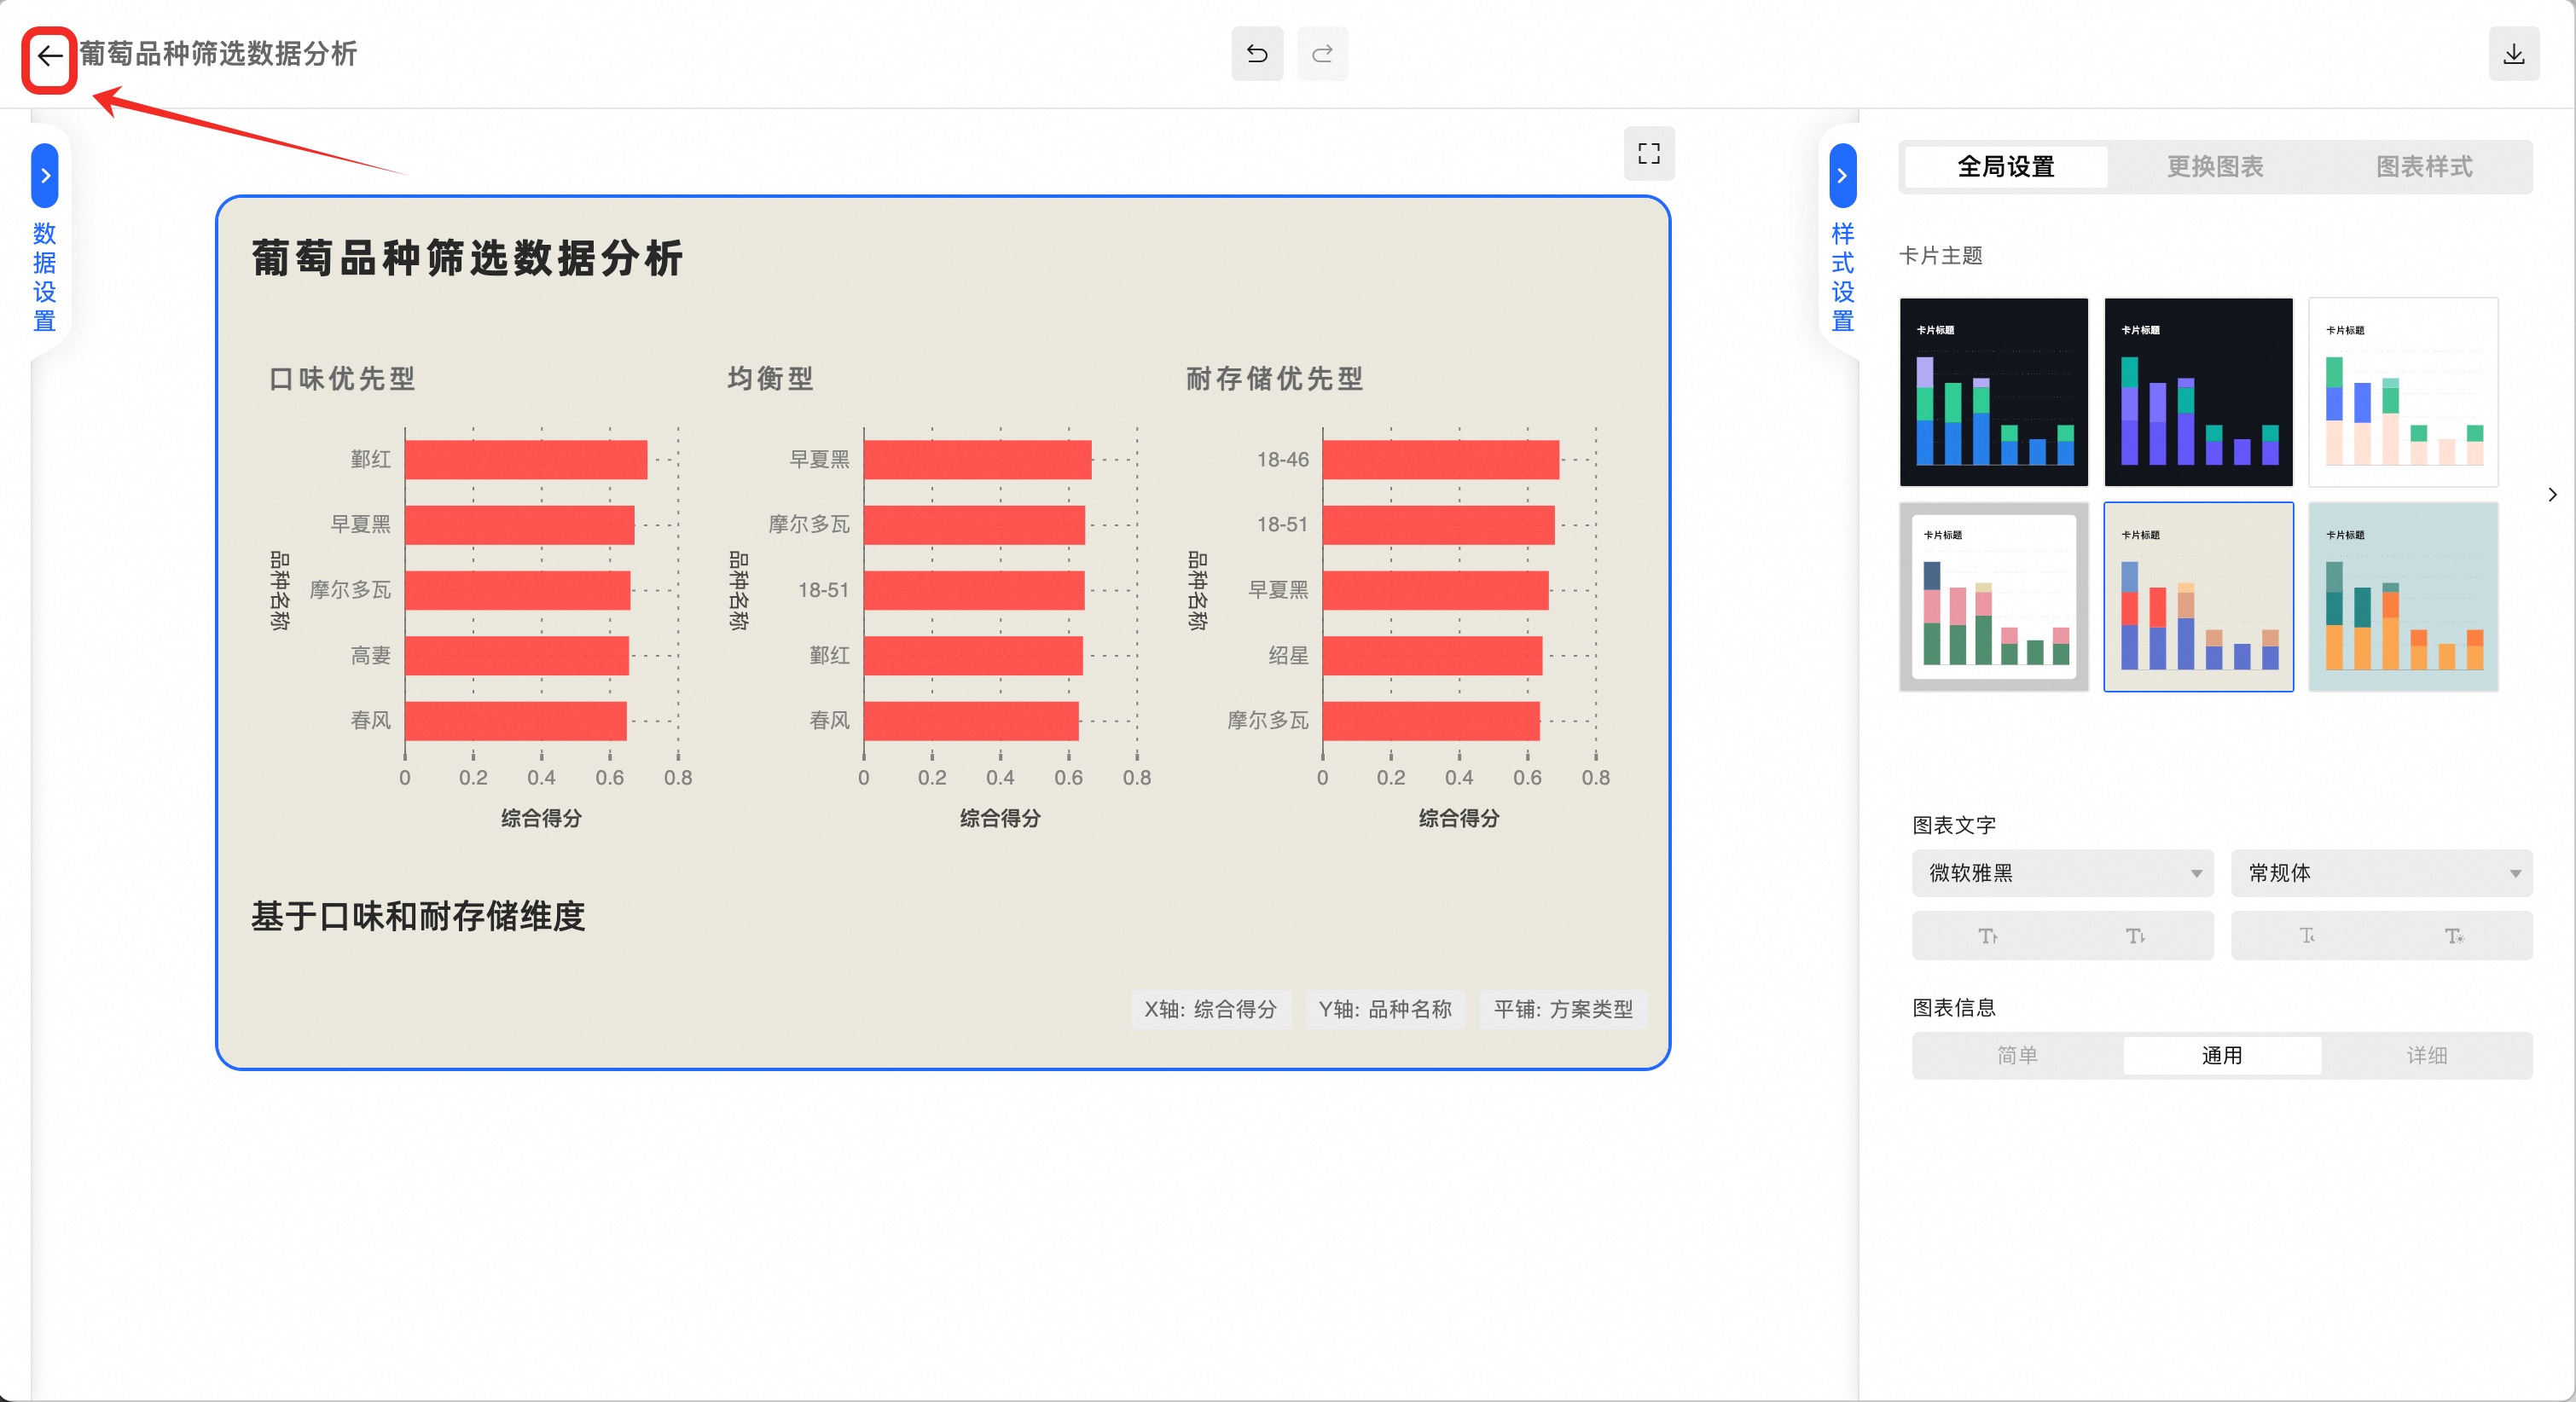This screenshot has width=2576, height=1402.
Task: Choose the teal background card theme
Action: pyautogui.click(x=2402, y=597)
